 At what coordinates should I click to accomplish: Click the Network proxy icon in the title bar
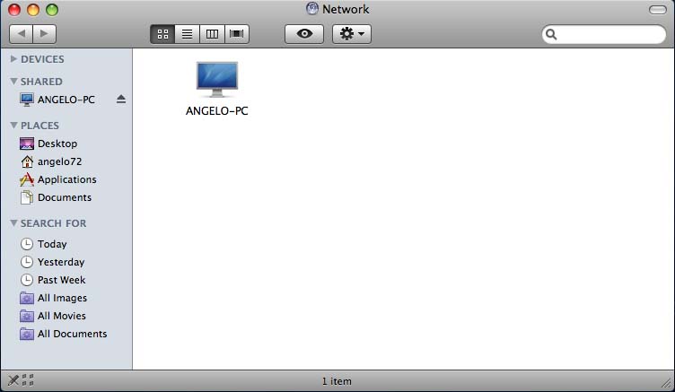pyautogui.click(x=312, y=9)
